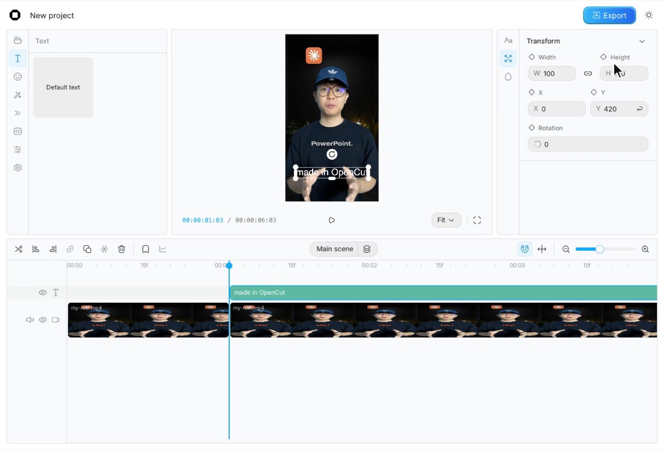664x450 pixels.
Task: Open the adjustments sliders tab
Action: [x=17, y=149]
